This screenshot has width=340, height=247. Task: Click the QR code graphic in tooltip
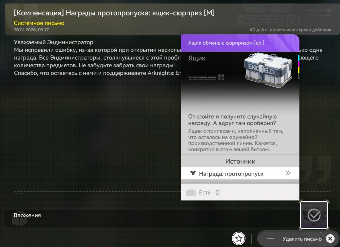pos(221,77)
